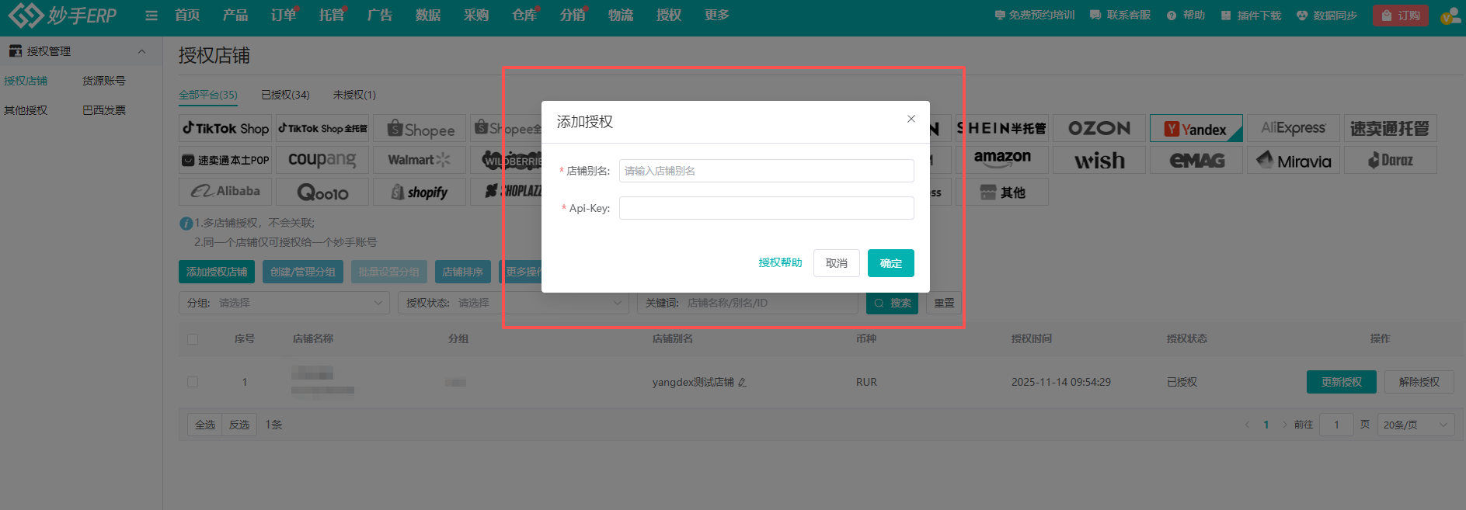This screenshot has width=1466, height=510.
Task: Click the 订购 button
Action: click(1401, 16)
